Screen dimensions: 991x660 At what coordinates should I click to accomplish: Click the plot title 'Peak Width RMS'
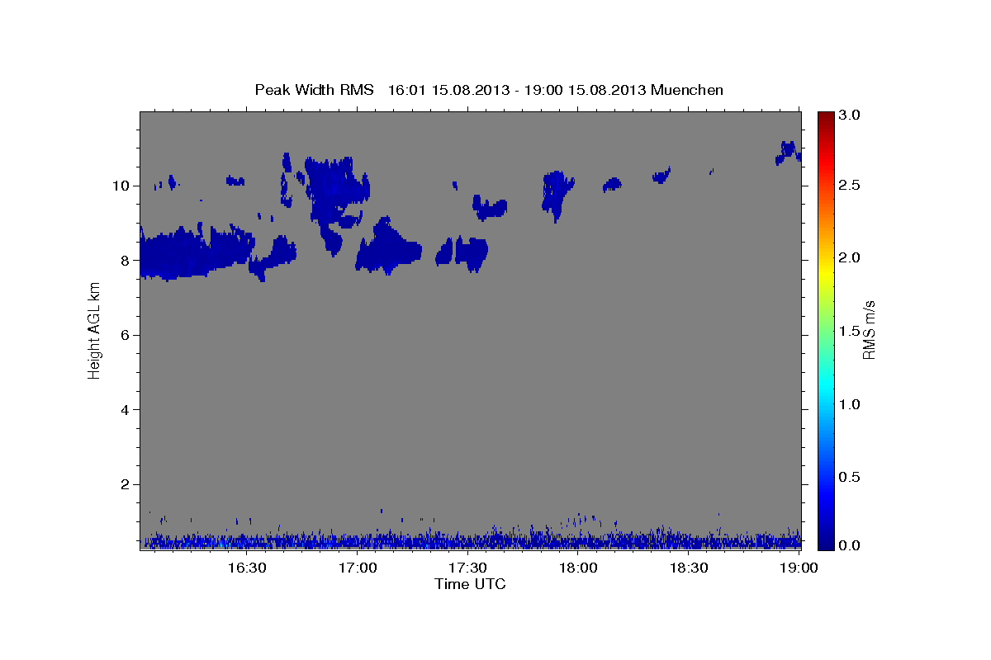click(x=314, y=89)
